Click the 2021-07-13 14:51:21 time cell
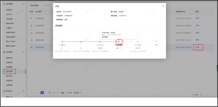Screen dimensions: 218x107 coord(184,19)
